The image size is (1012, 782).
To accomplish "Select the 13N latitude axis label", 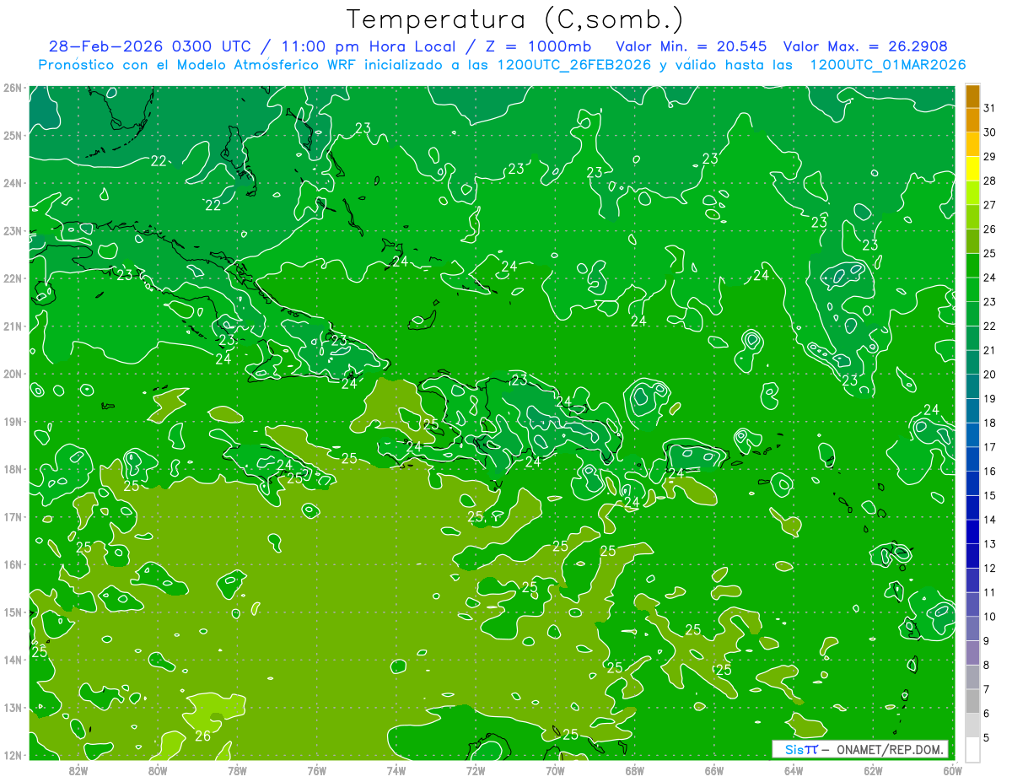I will coord(12,707).
